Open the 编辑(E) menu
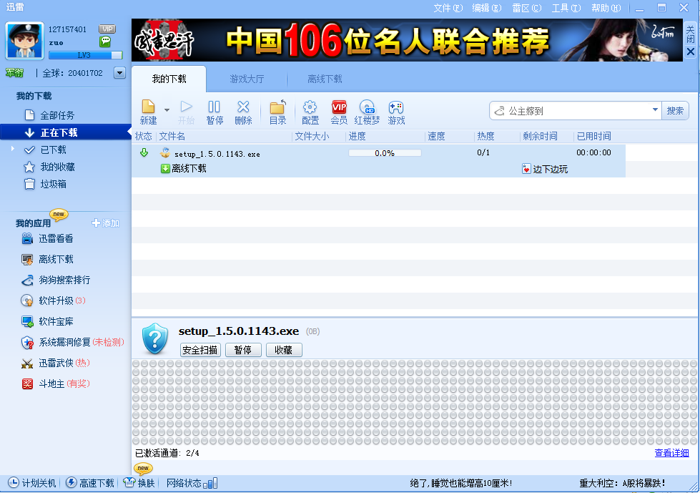Image resolution: width=700 pixels, height=493 pixels. click(x=487, y=8)
